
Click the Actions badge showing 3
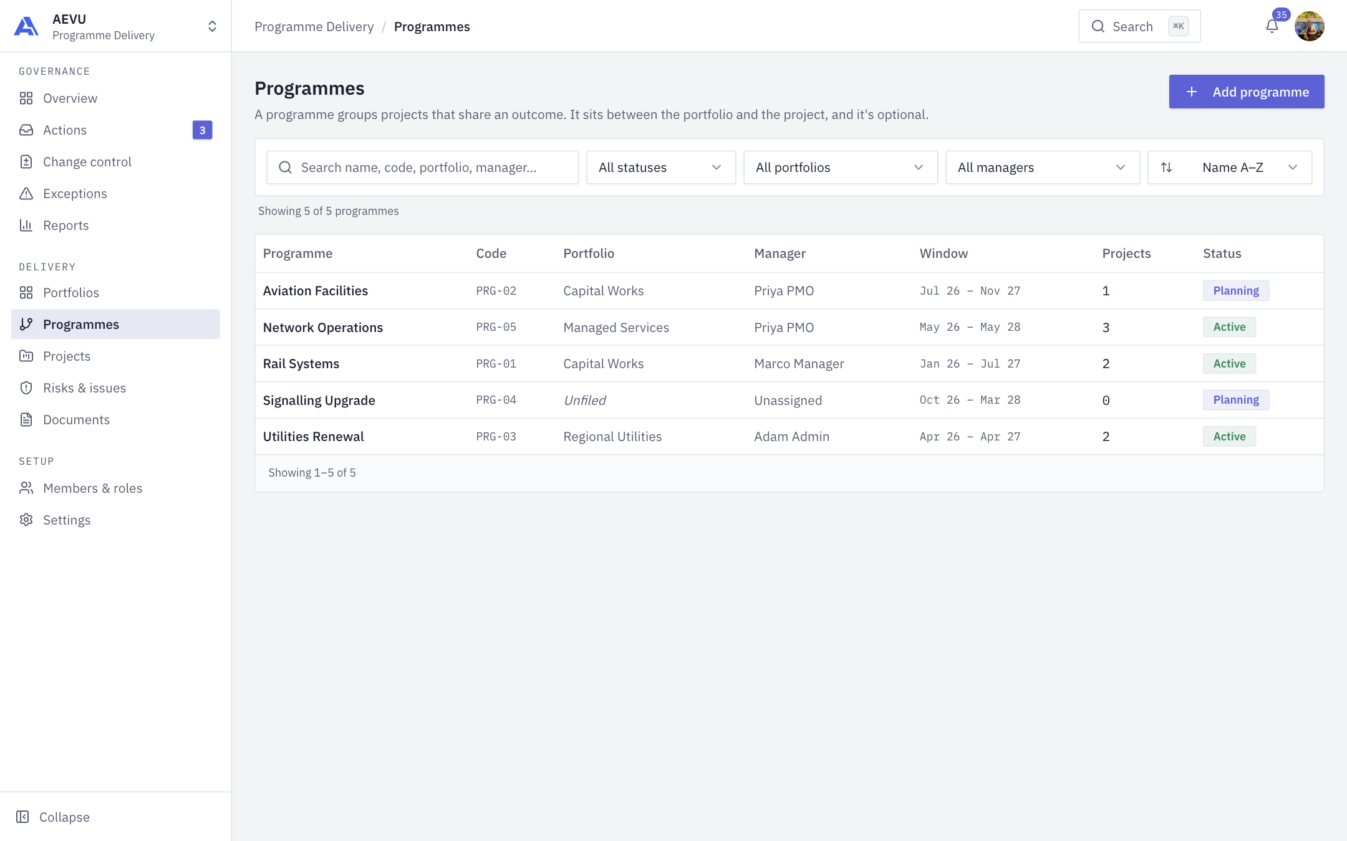[202, 130]
